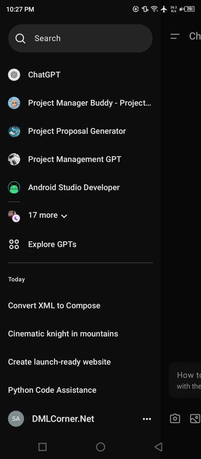Select Create launch-ready website conversation
Screen dimensions: 201x459
(59, 362)
